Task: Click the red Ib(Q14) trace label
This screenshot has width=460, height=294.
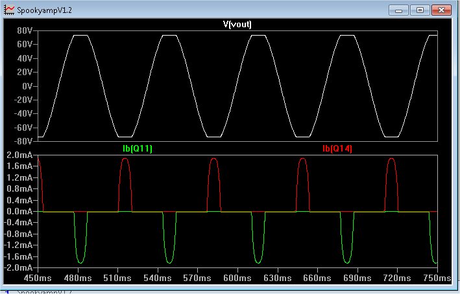Action: tap(337, 148)
